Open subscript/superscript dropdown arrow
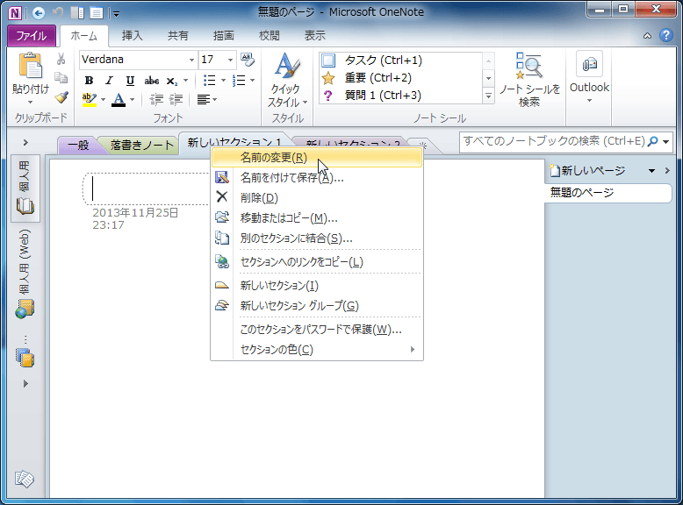The height and width of the screenshot is (505, 683). tap(185, 81)
